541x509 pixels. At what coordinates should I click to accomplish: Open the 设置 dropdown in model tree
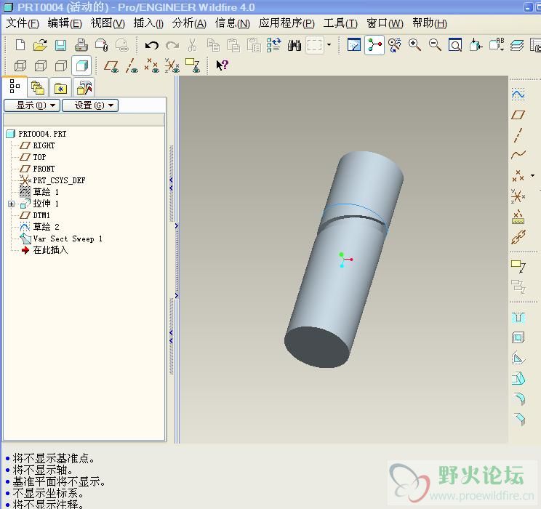coord(89,105)
